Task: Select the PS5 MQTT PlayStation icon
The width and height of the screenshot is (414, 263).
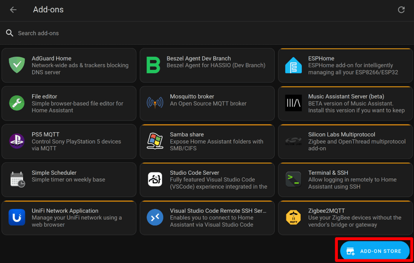Action: 17,141
